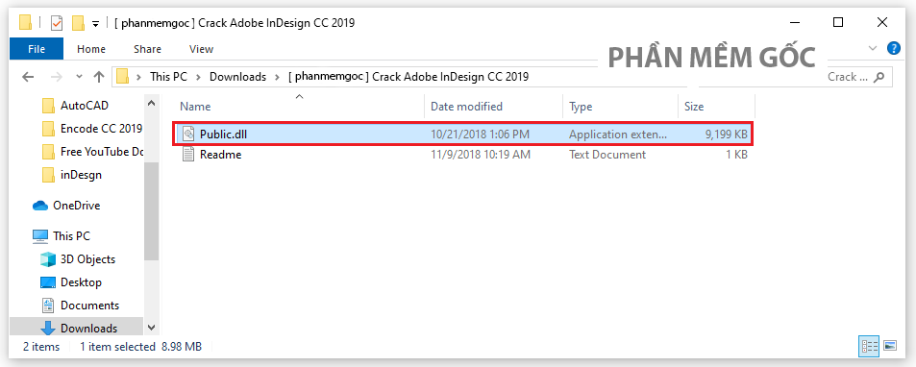Click the Text Document type cell

coord(607,155)
